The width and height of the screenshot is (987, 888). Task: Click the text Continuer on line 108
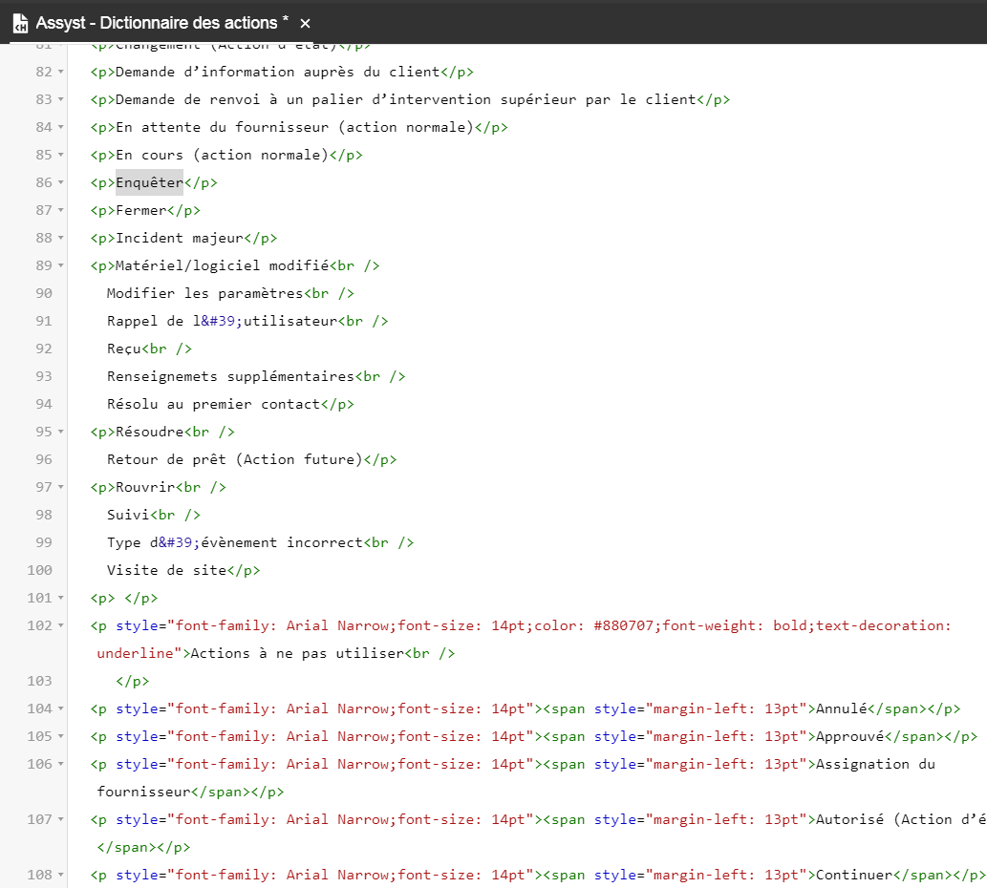[854, 875]
